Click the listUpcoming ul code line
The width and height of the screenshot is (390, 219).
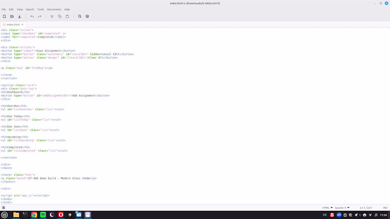pyautogui.click(x=33, y=140)
